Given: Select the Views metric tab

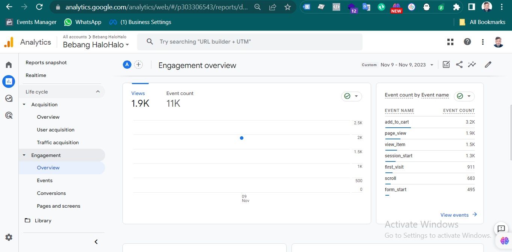Looking at the screenshot, I should click(140, 100).
